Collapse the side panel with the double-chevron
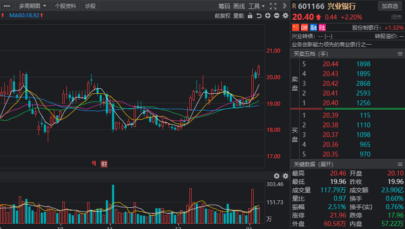Image resolution: width=405 pixels, height=229 pixels. (x=285, y=6)
